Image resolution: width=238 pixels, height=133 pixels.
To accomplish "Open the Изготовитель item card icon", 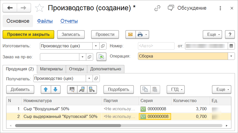I will pyautogui.click(x=103, y=46).
